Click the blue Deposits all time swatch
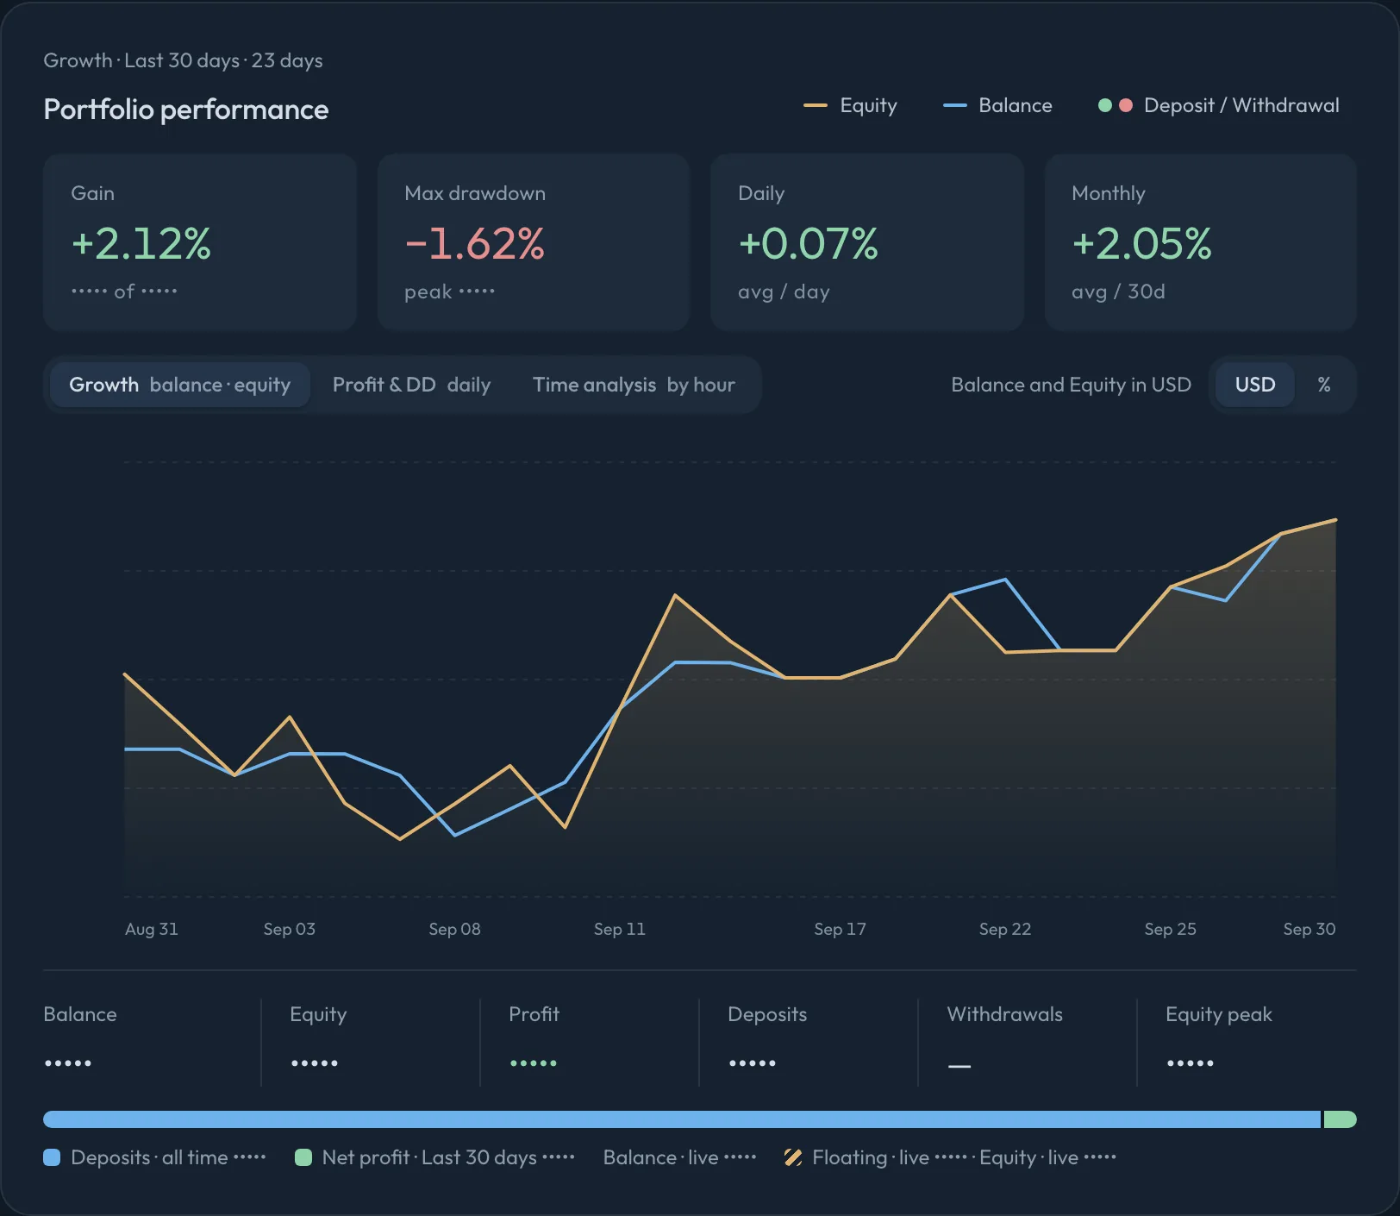The height and width of the screenshot is (1216, 1400). pos(52,1157)
